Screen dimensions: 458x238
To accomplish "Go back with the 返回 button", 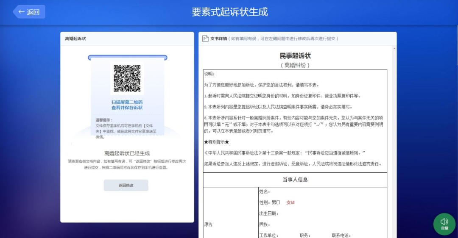I will coord(29,12).
